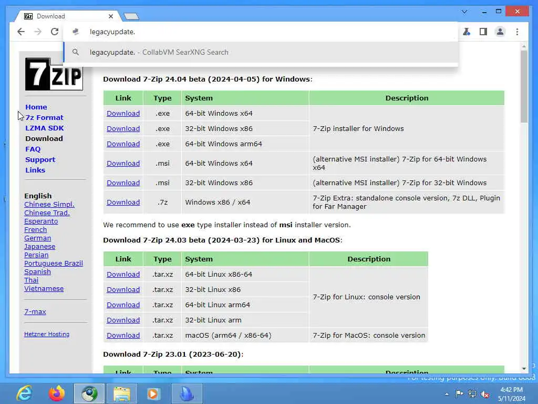
Task: Switch language to Esperanto
Action: tap(41, 221)
